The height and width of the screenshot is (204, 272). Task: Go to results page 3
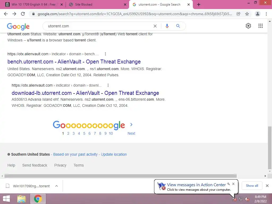click(x=74, y=133)
